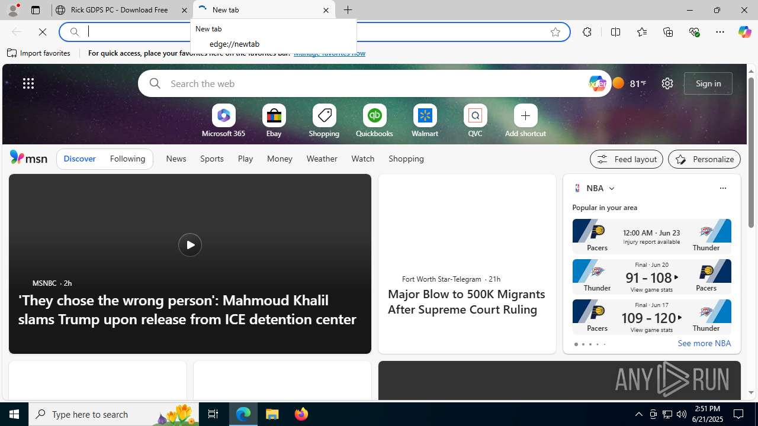View game stats for 109 - 120
The image size is (758, 426).
[x=651, y=330]
